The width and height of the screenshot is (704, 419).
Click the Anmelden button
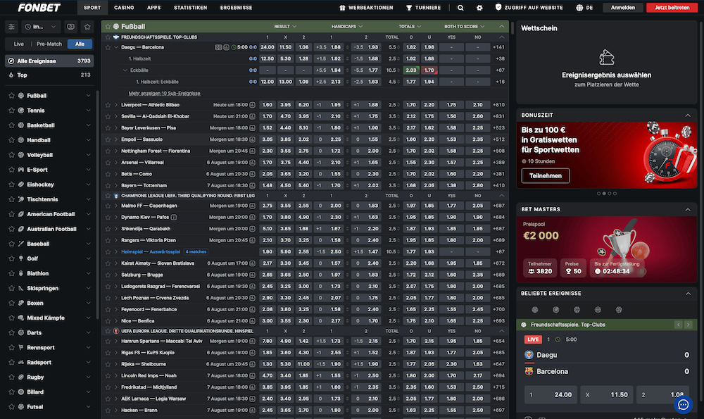tap(623, 8)
